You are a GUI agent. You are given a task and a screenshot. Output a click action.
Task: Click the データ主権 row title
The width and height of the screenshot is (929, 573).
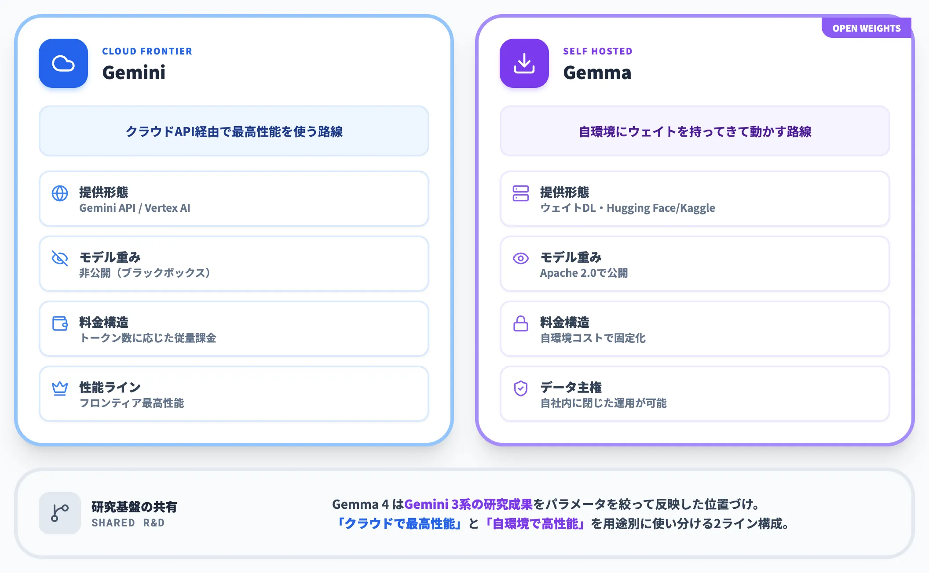tap(571, 387)
